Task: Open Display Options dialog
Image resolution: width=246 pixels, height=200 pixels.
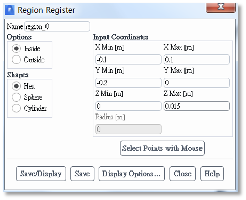Action: (132, 174)
